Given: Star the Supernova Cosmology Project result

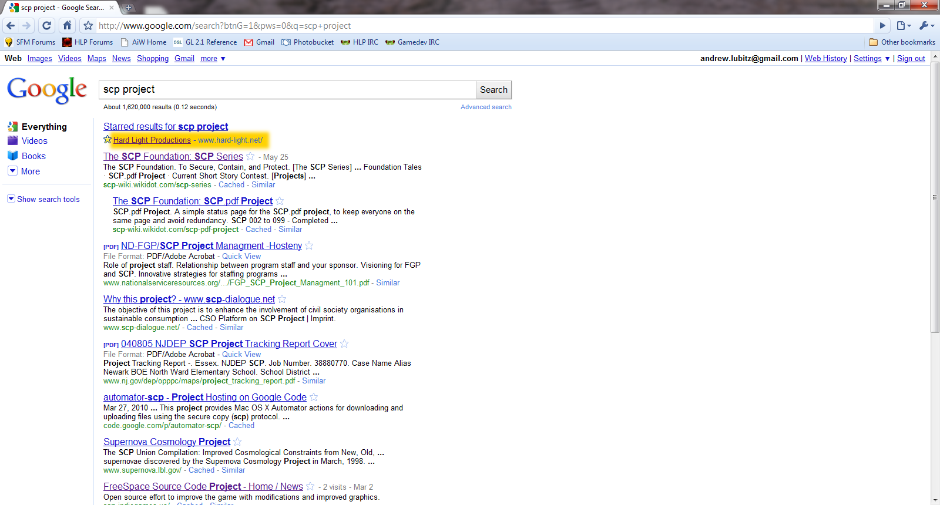Looking at the screenshot, I should [237, 442].
